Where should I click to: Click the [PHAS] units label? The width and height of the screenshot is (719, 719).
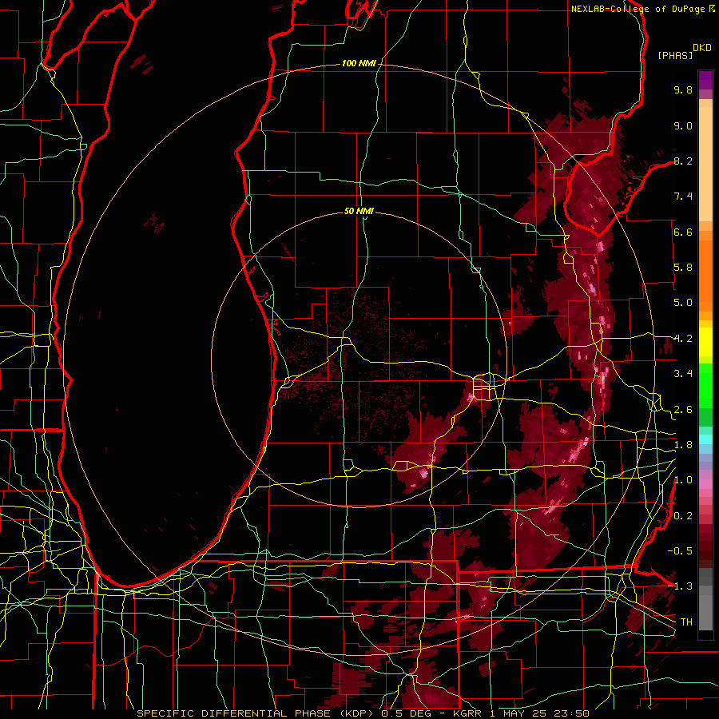pyautogui.click(x=675, y=55)
